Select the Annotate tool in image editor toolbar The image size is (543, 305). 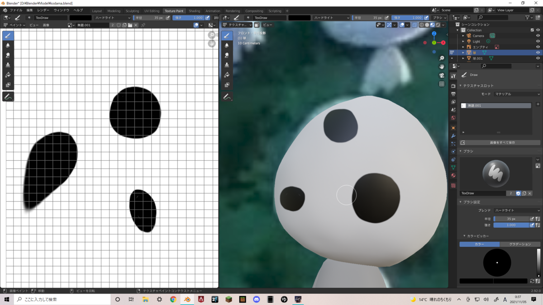[x=8, y=97]
